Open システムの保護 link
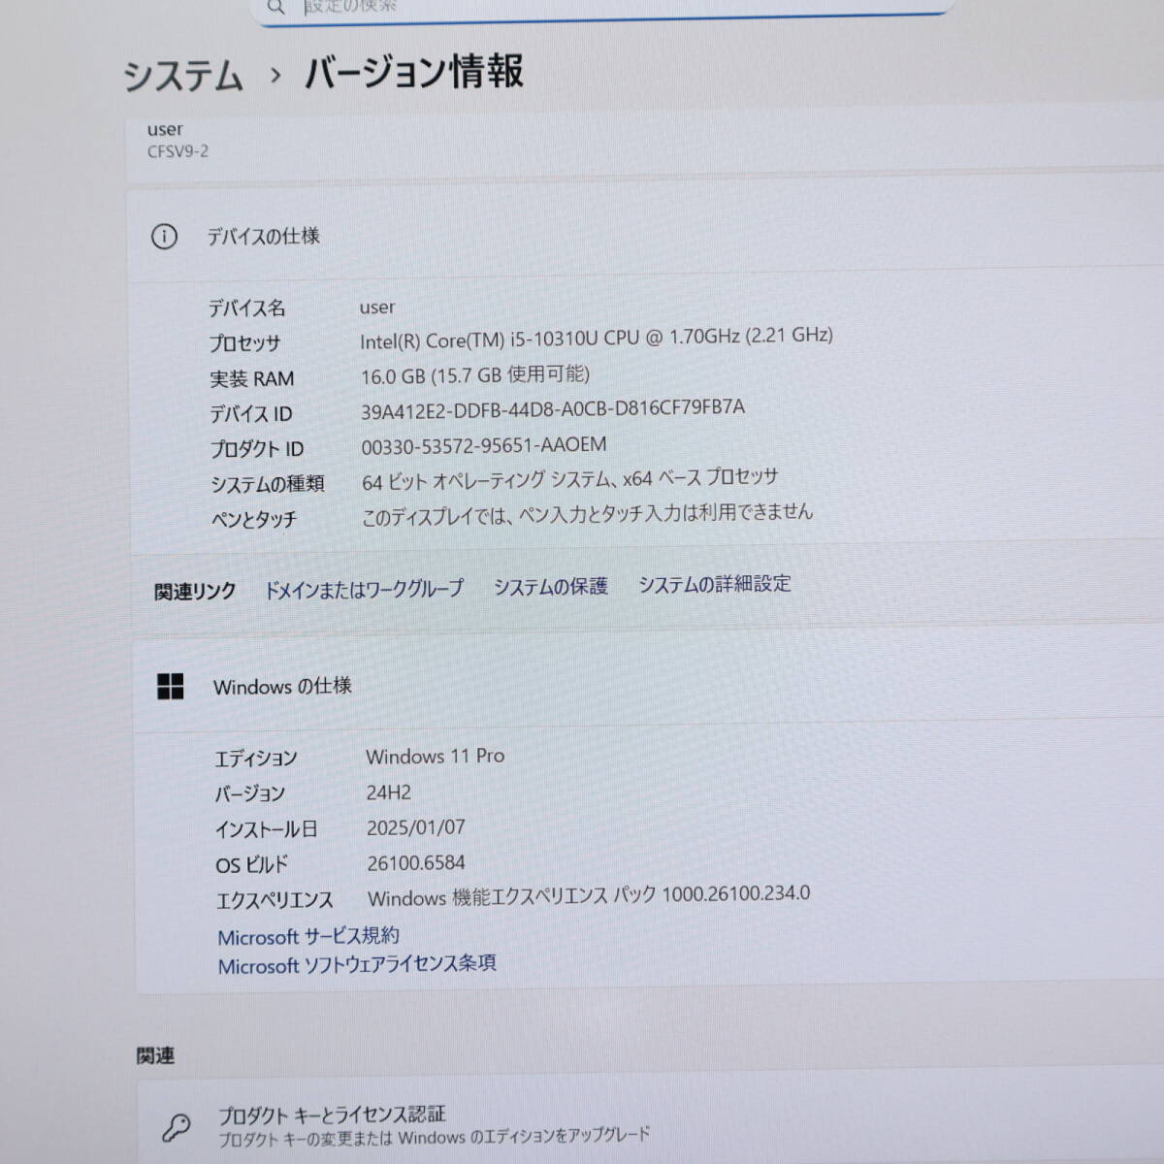The height and width of the screenshot is (1164, 1164). tap(550, 586)
